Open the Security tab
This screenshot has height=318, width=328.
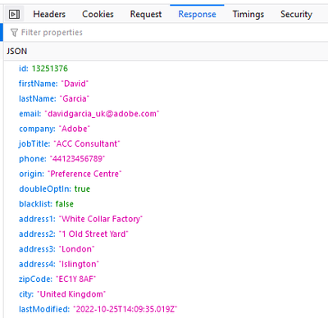296,14
